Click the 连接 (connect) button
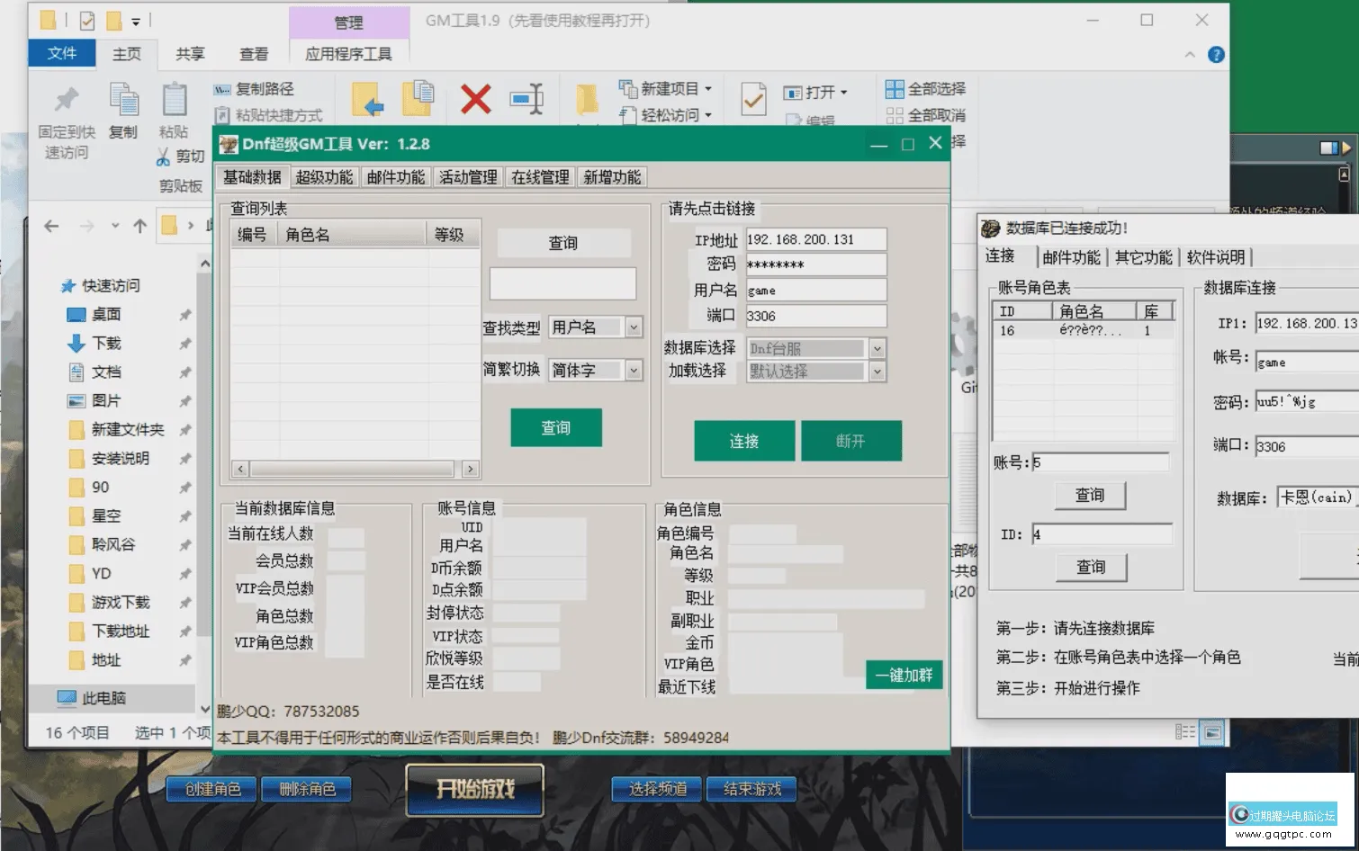The width and height of the screenshot is (1359, 851). click(743, 441)
